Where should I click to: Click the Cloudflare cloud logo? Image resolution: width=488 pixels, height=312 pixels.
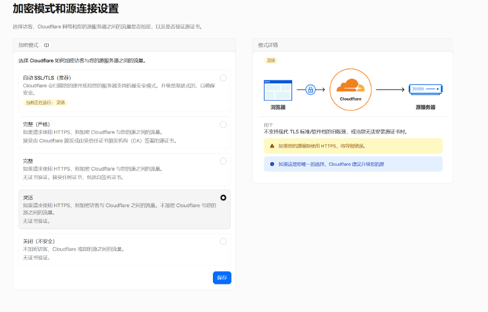click(350, 85)
